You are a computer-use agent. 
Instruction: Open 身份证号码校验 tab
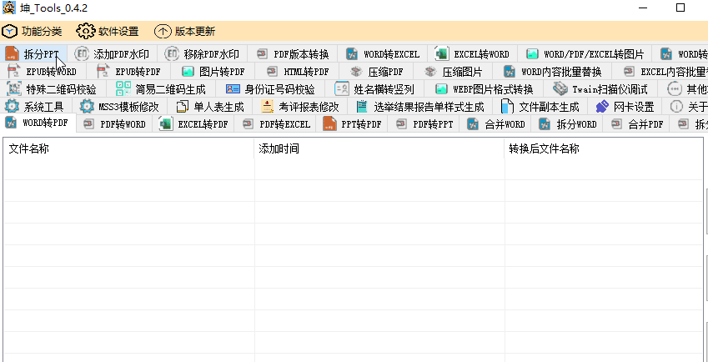[271, 88]
